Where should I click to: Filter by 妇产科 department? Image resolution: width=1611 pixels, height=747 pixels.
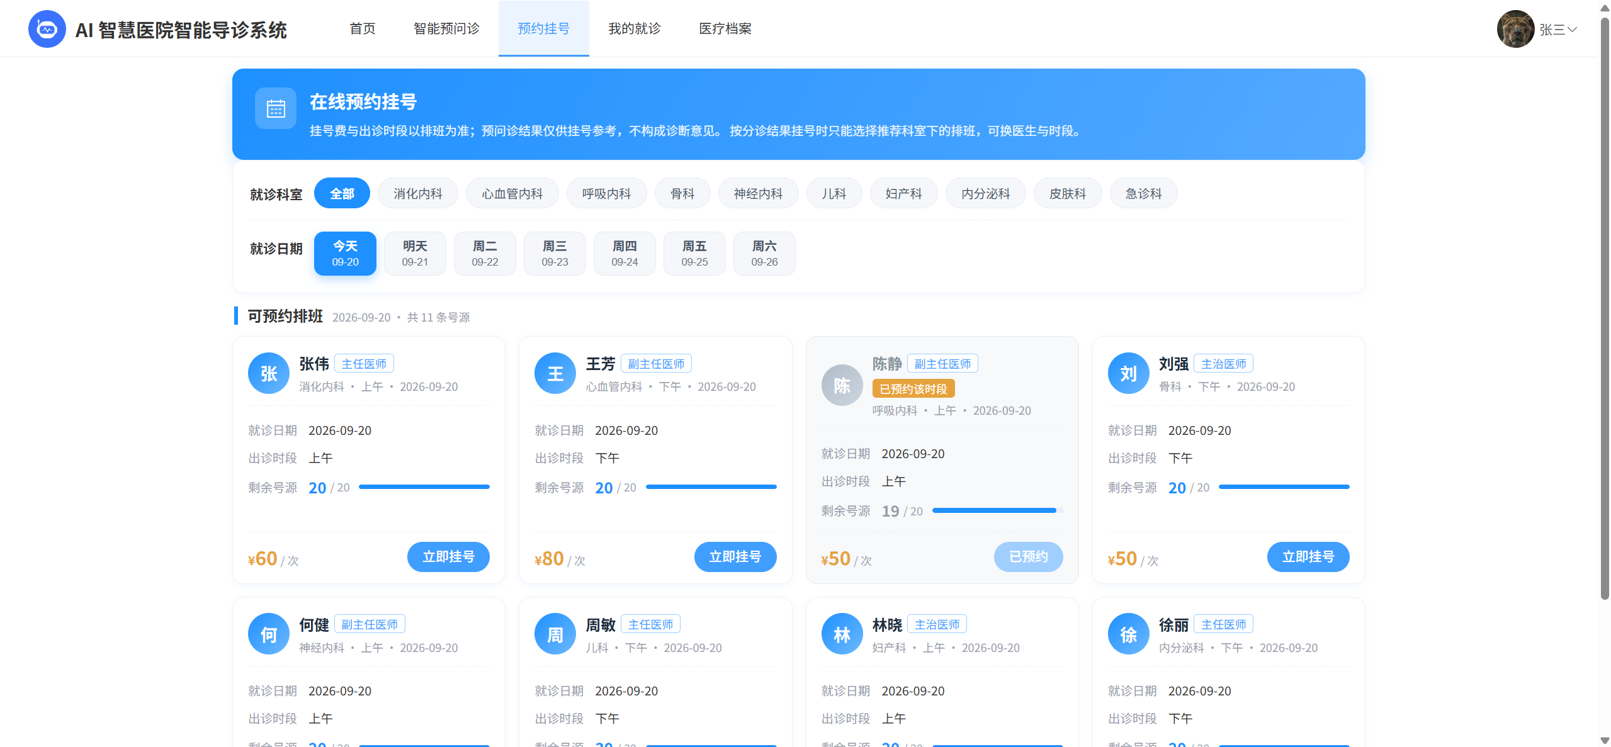click(x=904, y=193)
